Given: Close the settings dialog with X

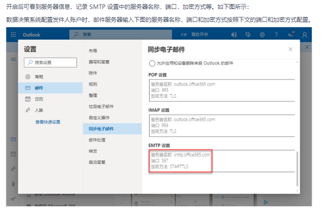Looking at the screenshot, I should pos(290,49).
